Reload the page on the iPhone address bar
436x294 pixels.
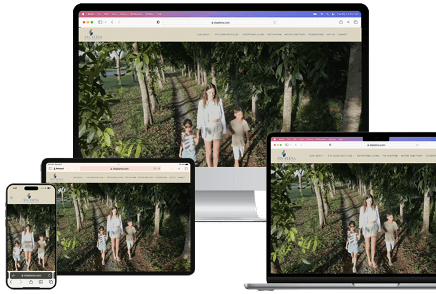tap(50, 275)
